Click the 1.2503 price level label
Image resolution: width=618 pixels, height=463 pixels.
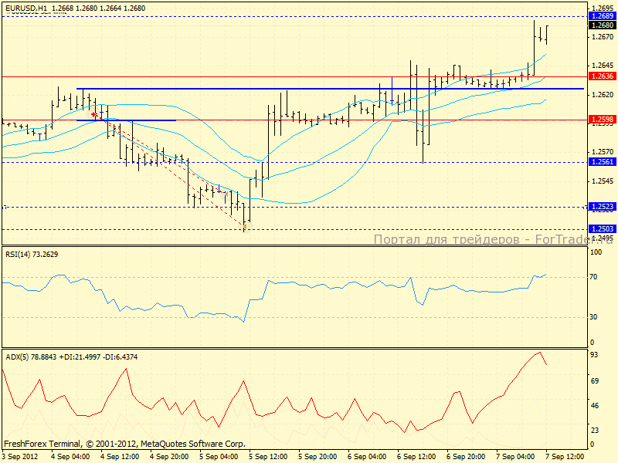pyautogui.click(x=601, y=229)
